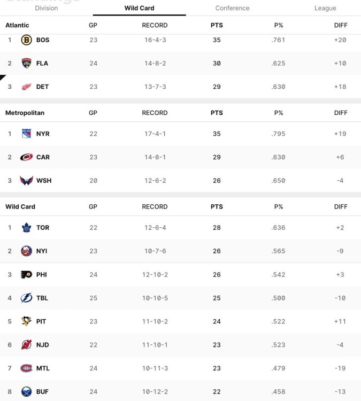Switch to the Division standings tab

point(47,8)
